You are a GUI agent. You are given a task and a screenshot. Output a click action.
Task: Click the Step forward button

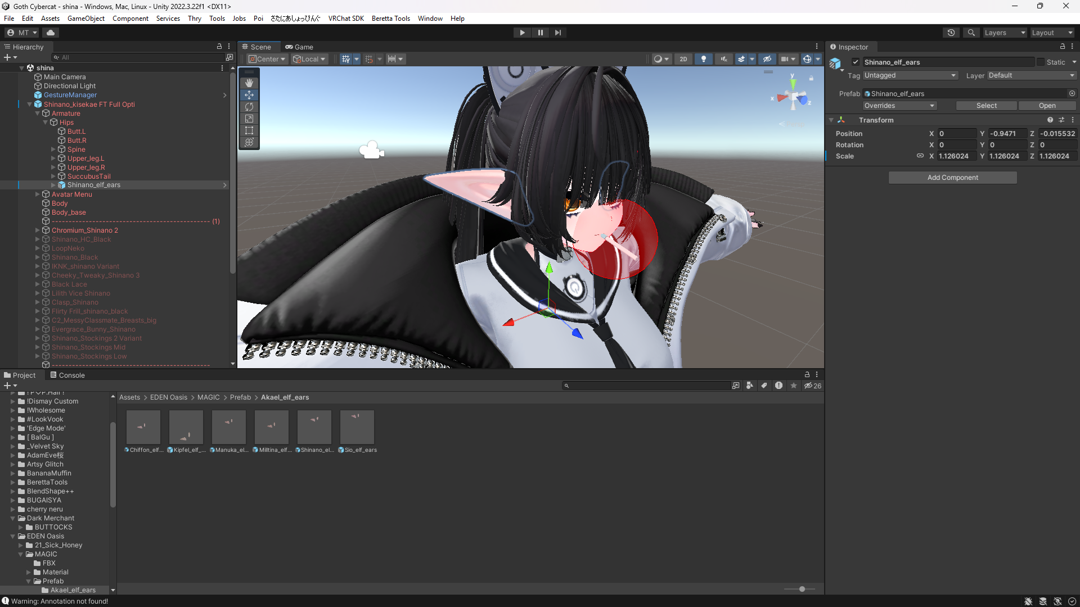pos(557,33)
